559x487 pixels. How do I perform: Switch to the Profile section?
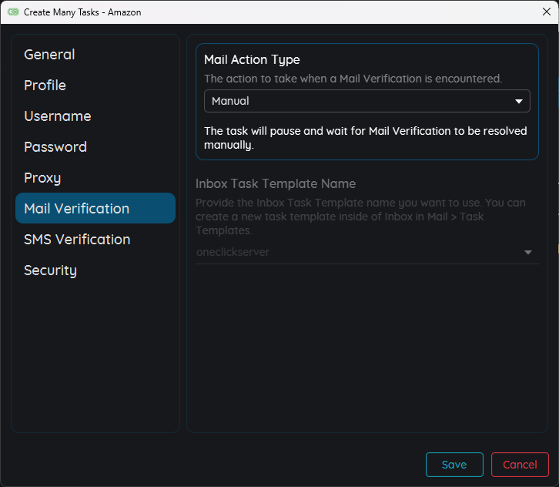45,86
